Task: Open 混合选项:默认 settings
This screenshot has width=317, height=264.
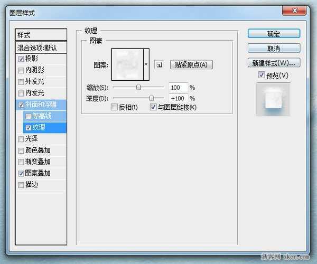Action: 41,48
